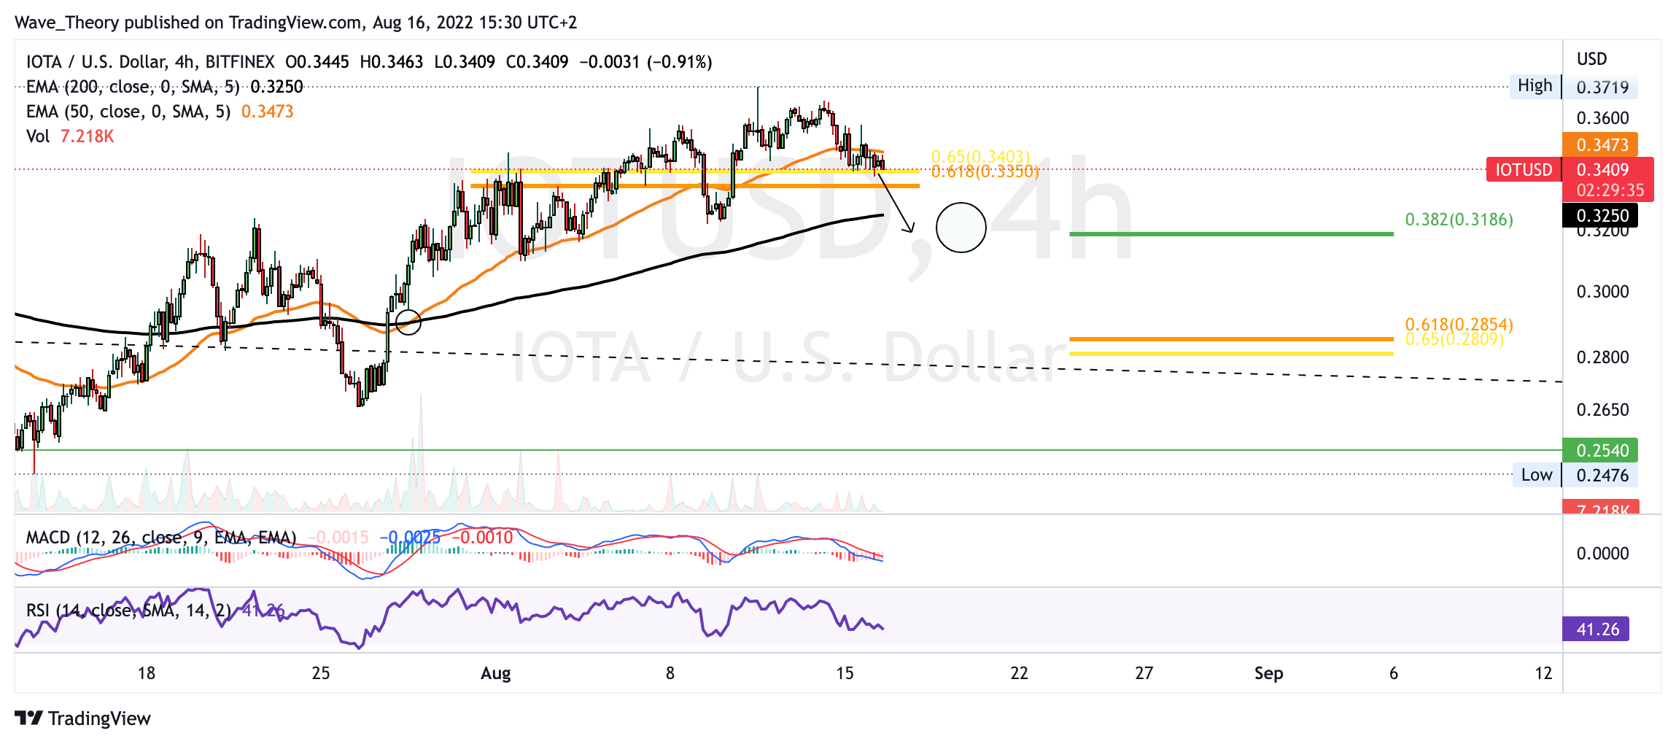
Task: Click the 0.2650 price axis value
Action: [x=1602, y=410]
